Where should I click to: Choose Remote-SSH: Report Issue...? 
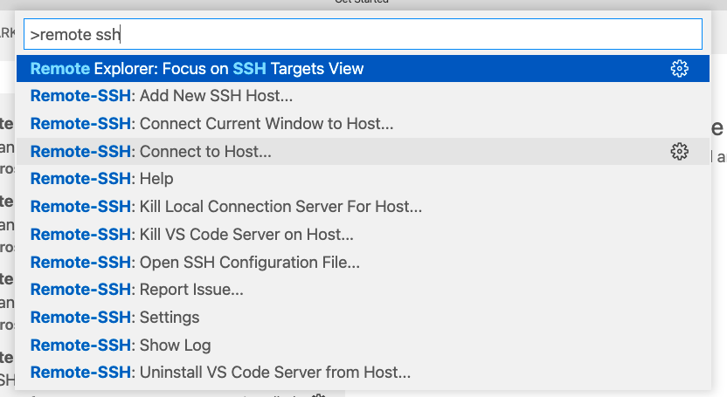tap(363, 289)
